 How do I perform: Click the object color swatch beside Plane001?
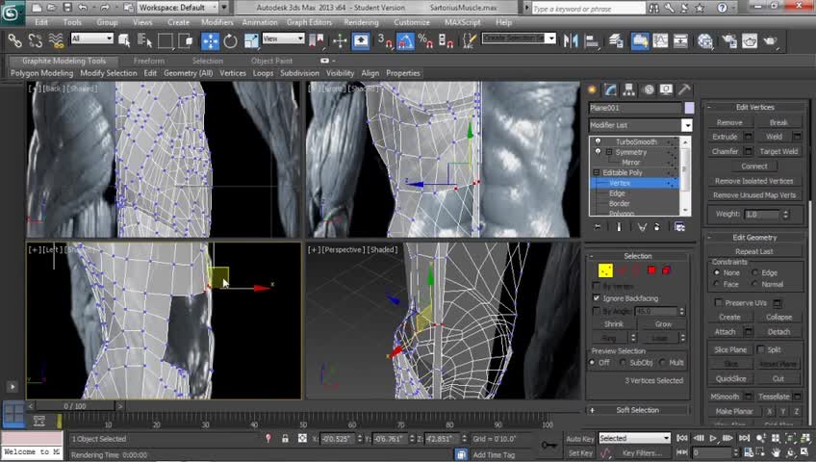(689, 108)
